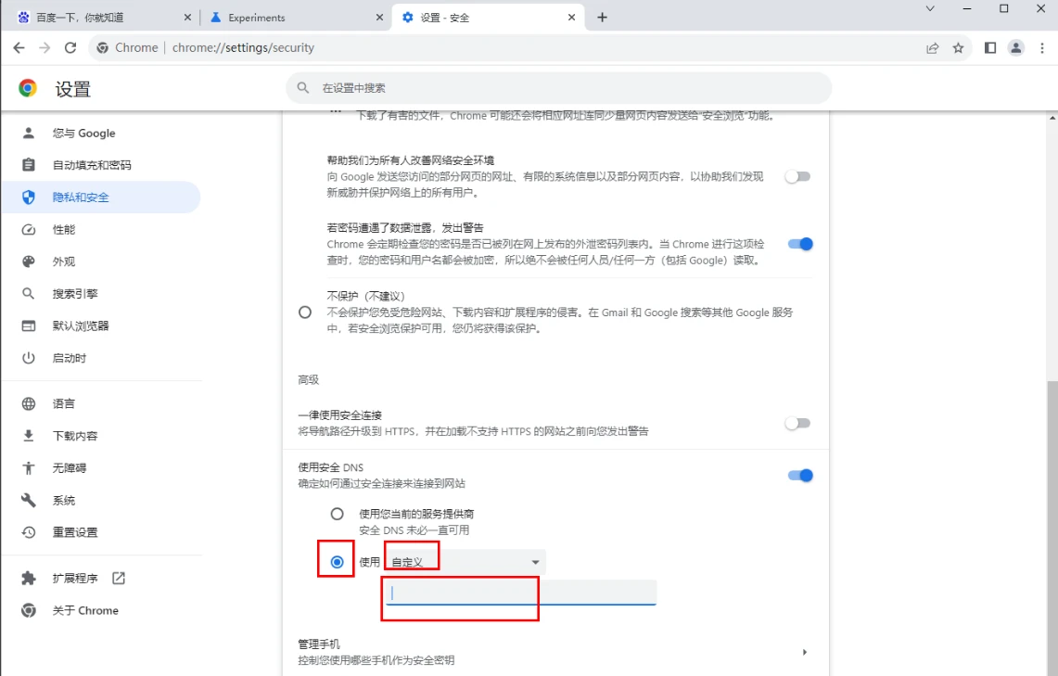The height and width of the screenshot is (676, 1058).
Task: Reload the current page
Action: tap(70, 48)
